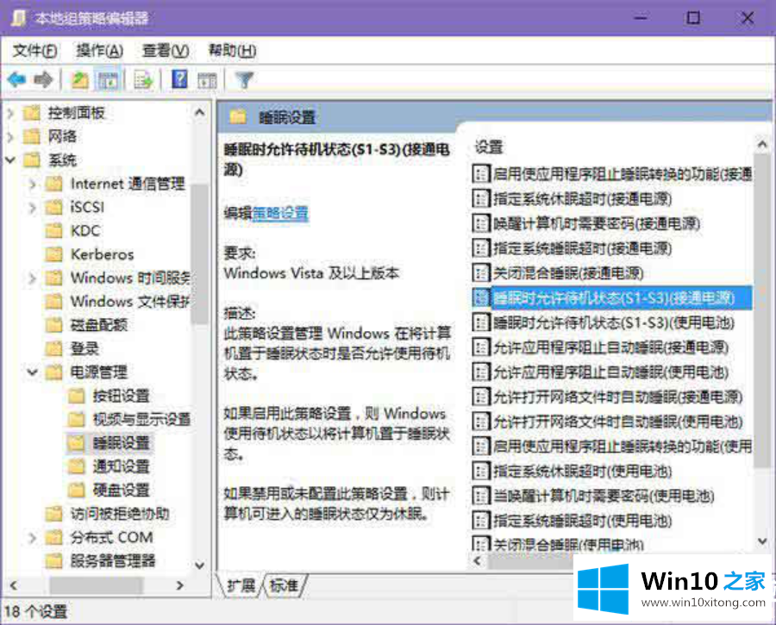Click the Filter funnel toolbar icon
776x625 pixels.
click(x=245, y=79)
